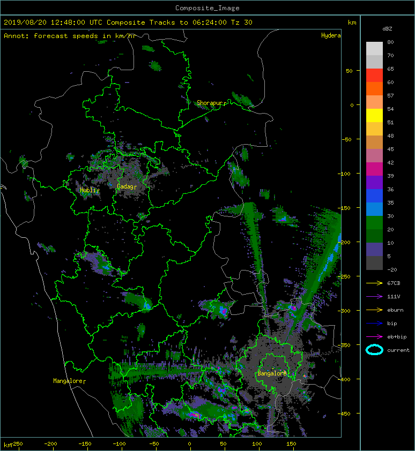Click the 100 tick on horizontal axis
415x451 pixels.
257,444
